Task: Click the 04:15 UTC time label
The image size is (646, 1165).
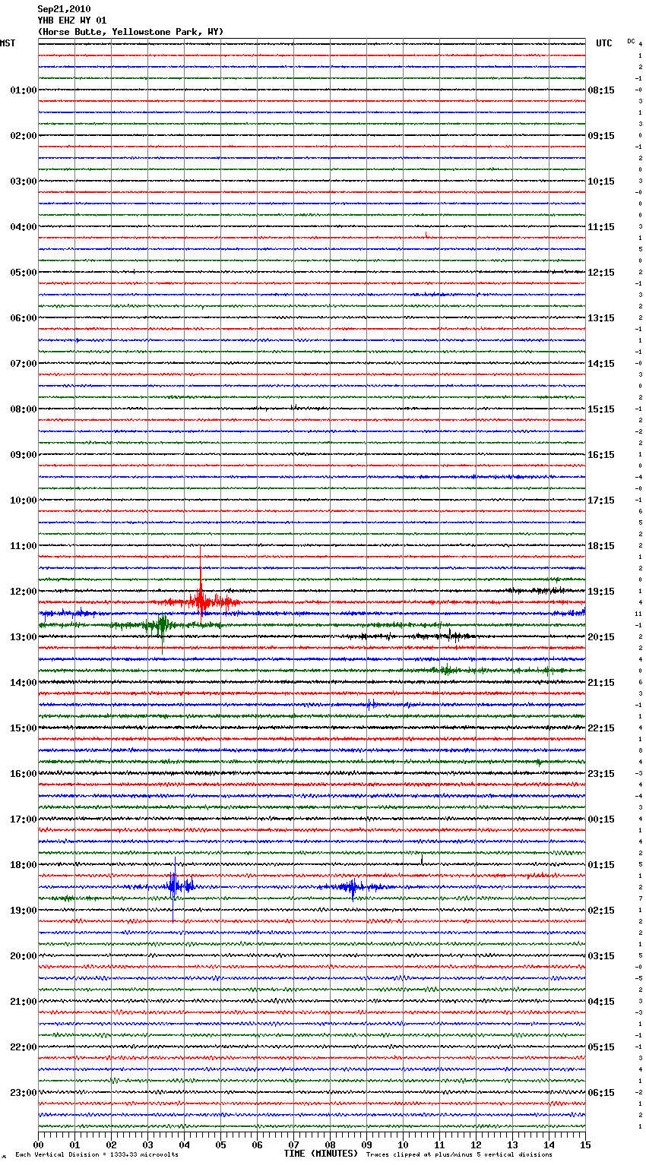Action: (x=601, y=1002)
